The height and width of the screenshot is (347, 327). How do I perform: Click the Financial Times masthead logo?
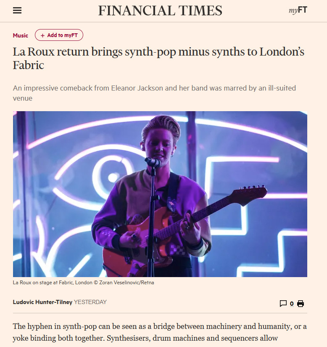pyautogui.click(x=160, y=11)
